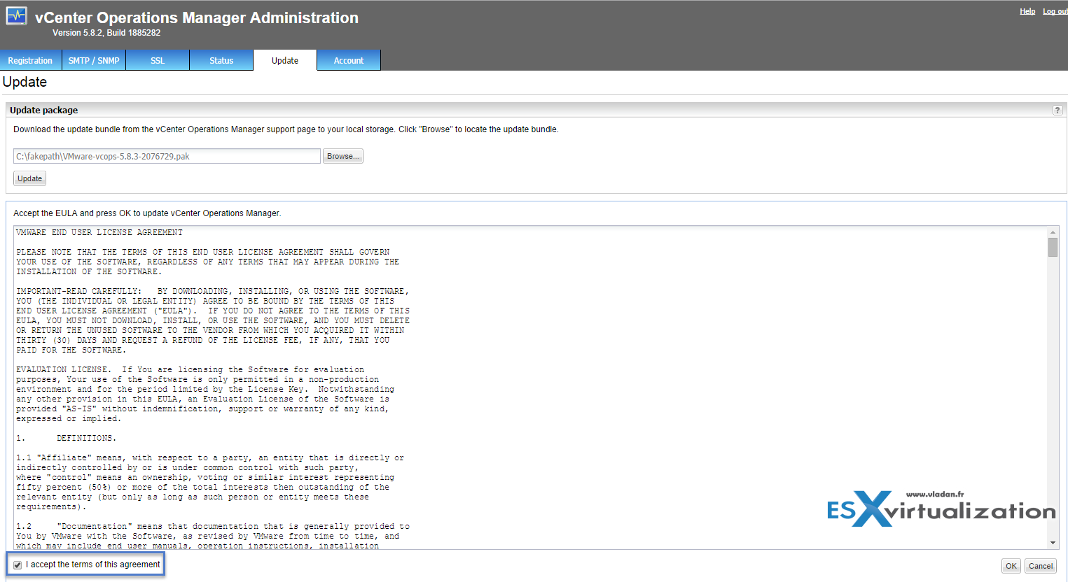The image size is (1068, 582).
Task: Click the 'Update package' section header
Action: pos(44,110)
